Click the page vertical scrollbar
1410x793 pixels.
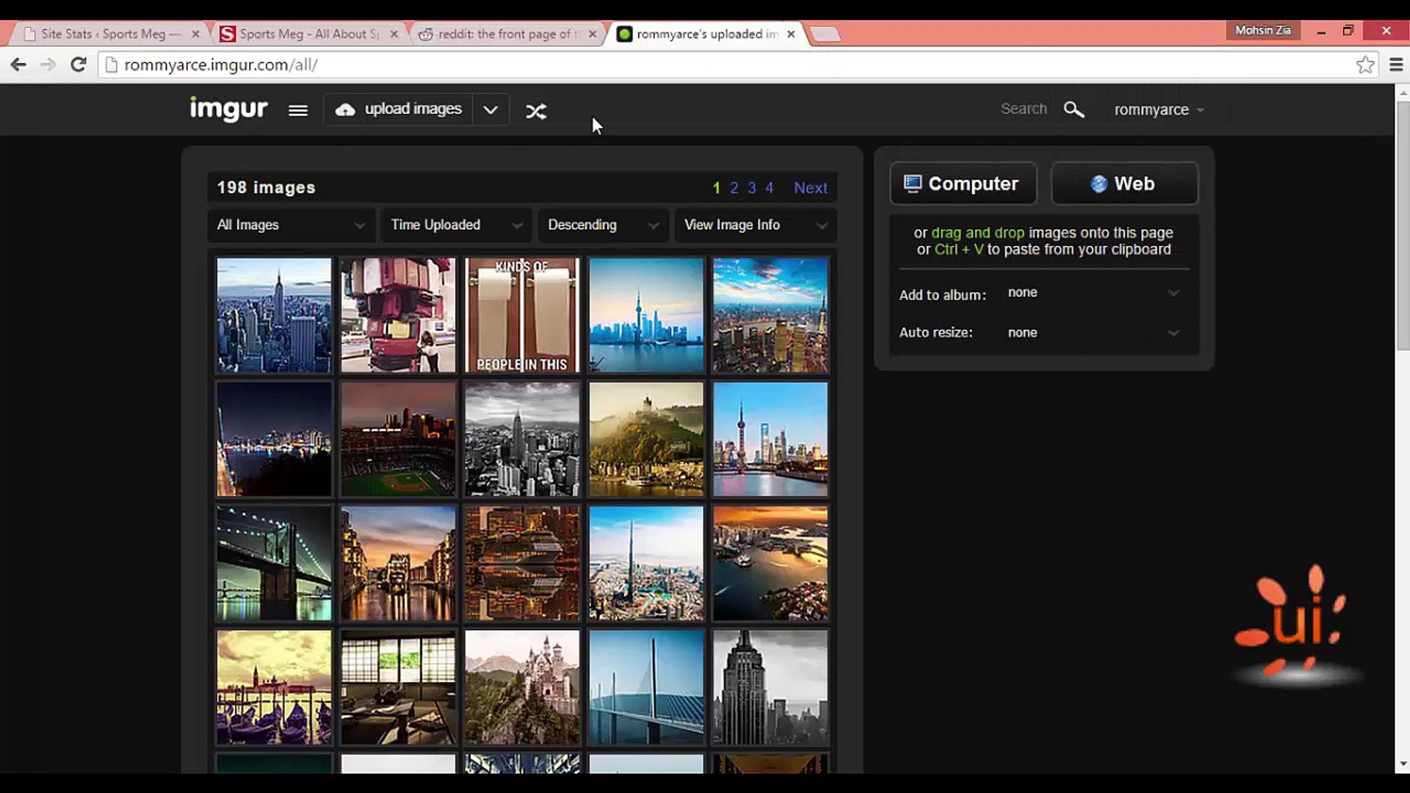(1402, 228)
